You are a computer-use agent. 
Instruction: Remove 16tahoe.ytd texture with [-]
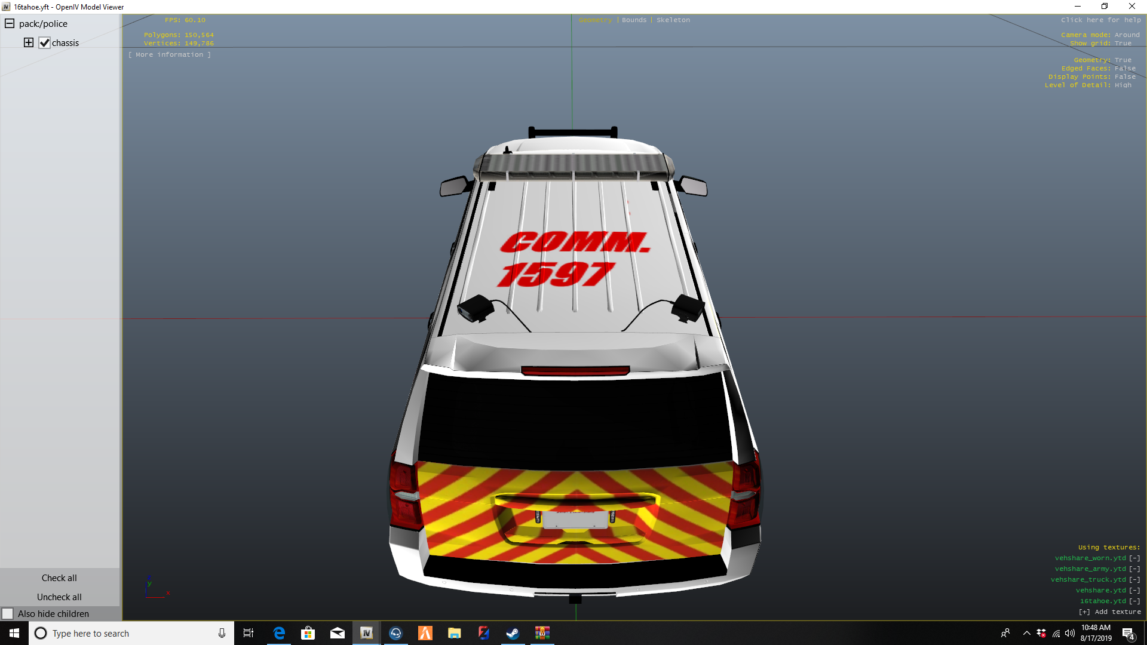(1134, 601)
